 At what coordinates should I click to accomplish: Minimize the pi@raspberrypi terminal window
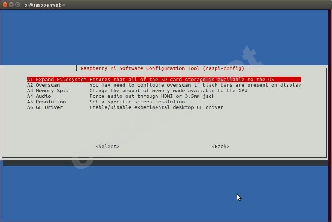[x=12, y=5]
